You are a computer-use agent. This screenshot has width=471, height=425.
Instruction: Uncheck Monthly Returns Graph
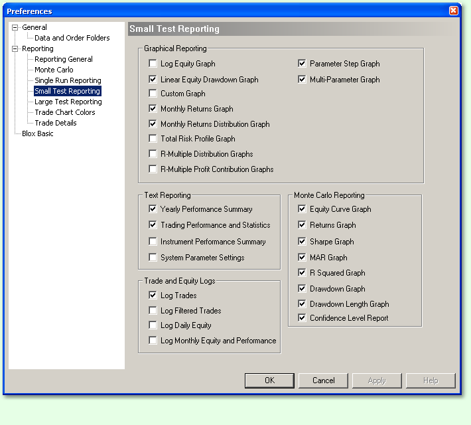tap(153, 109)
